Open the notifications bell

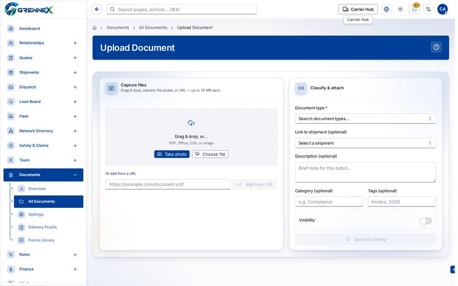tap(414, 10)
